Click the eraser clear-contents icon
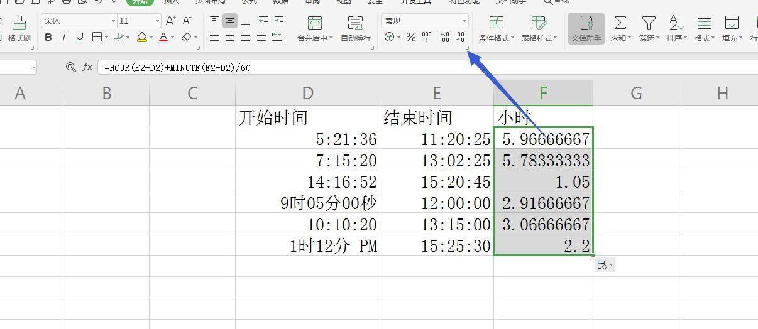The height and width of the screenshot is (329, 758). pyautogui.click(x=186, y=38)
